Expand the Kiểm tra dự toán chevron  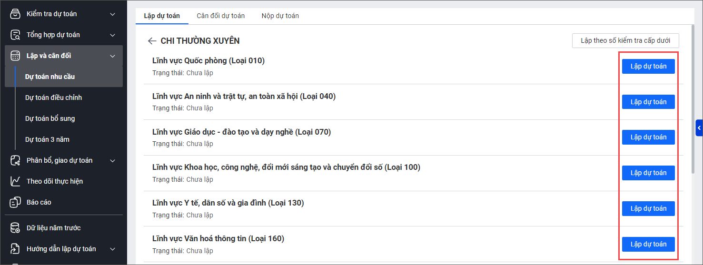click(x=113, y=14)
